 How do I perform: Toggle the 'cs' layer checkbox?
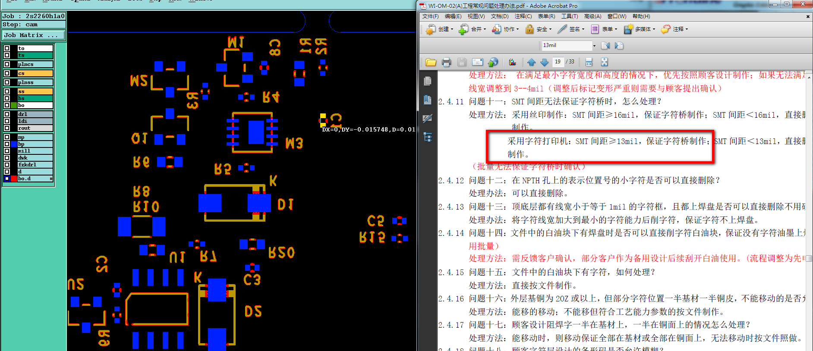[7, 73]
